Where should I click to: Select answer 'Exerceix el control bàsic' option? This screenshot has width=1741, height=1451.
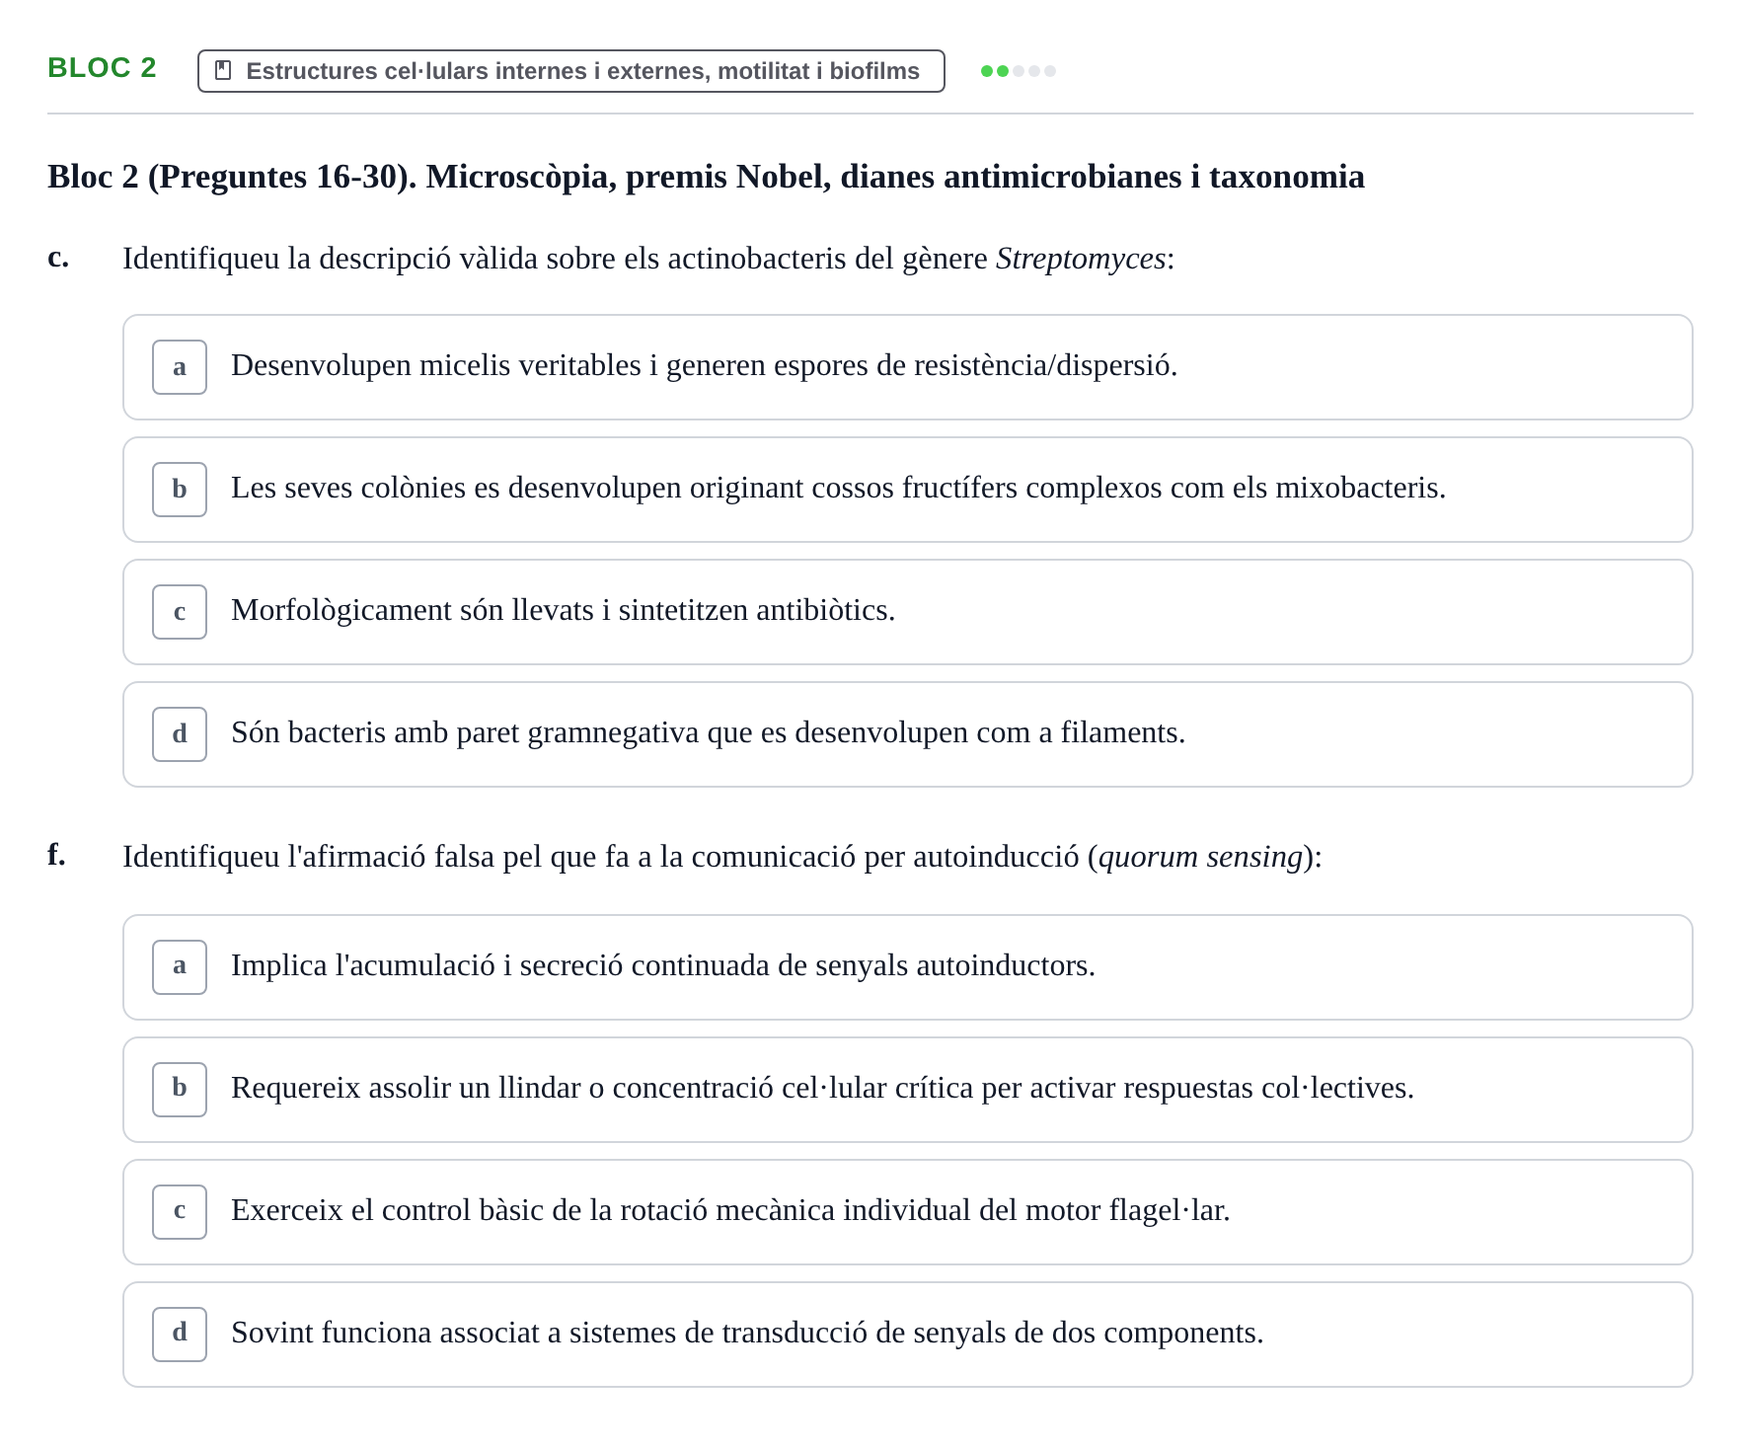[x=907, y=1212]
